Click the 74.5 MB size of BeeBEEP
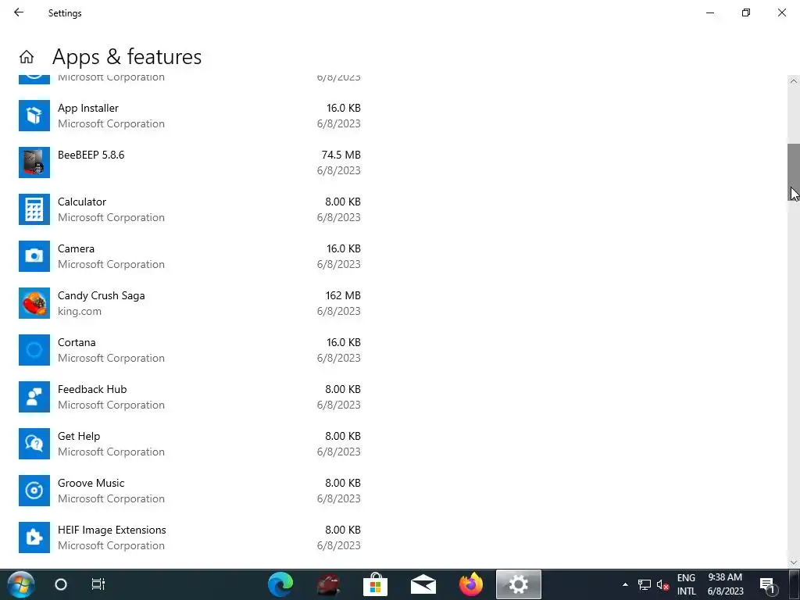Screen dimensions: 800x600 pyautogui.click(x=341, y=155)
